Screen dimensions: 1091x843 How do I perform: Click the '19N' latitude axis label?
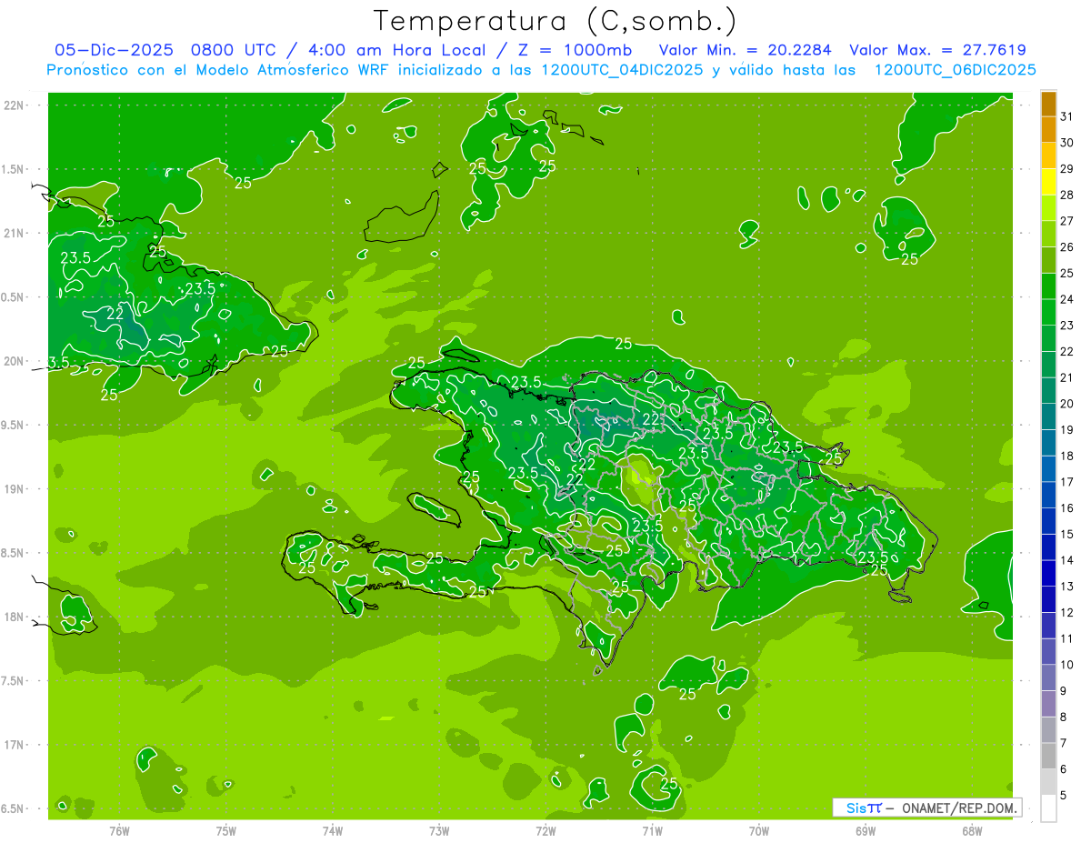[14, 489]
